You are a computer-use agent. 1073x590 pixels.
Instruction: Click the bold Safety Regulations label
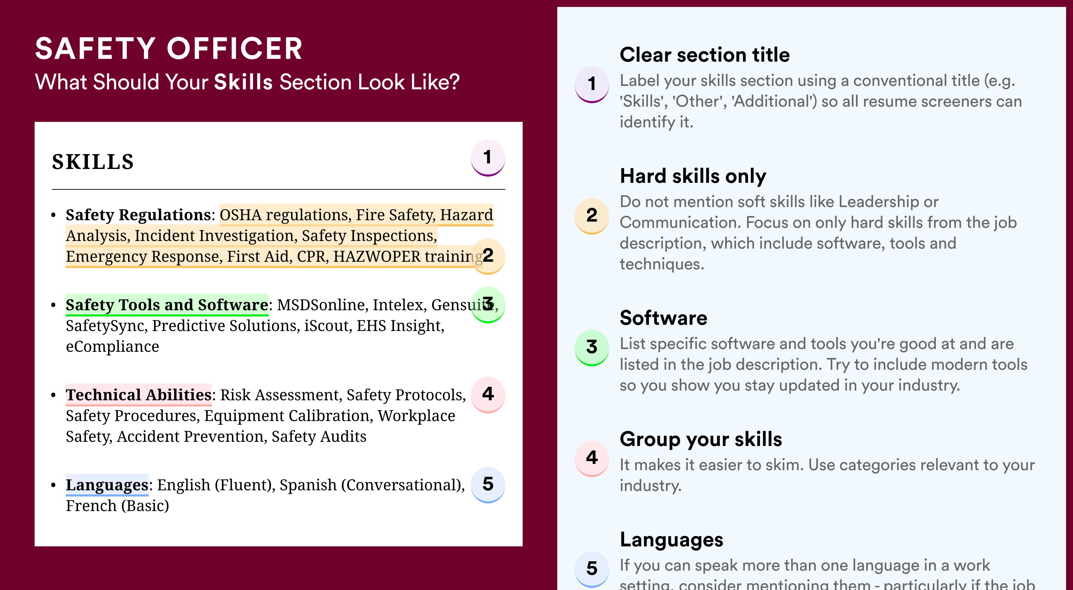pos(138,215)
